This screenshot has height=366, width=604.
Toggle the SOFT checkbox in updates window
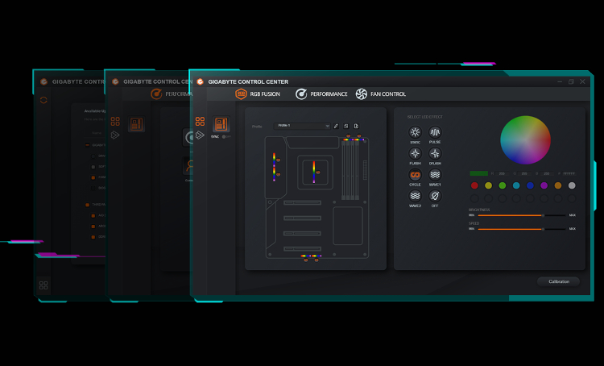93,167
